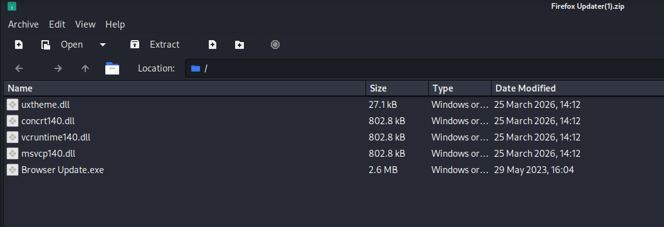Go up one level arrow

pos(85,68)
